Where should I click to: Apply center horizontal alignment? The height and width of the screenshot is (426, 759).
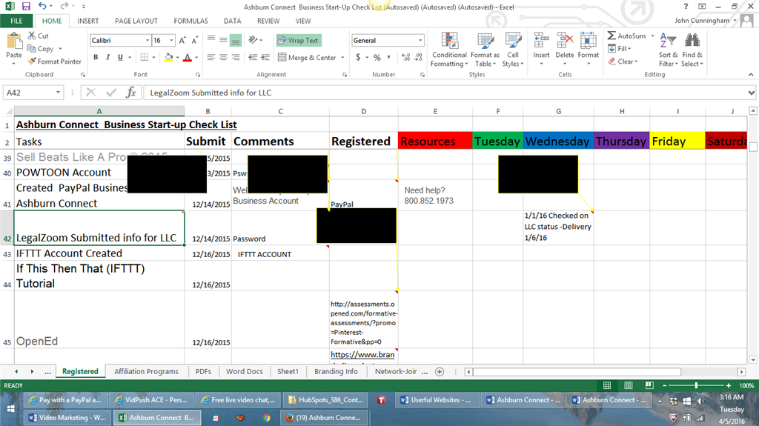point(223,57)
